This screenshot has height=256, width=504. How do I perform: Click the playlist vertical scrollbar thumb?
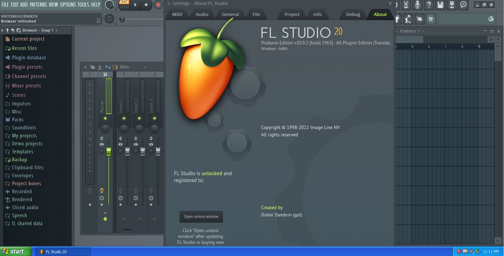[x=498, y=56]
